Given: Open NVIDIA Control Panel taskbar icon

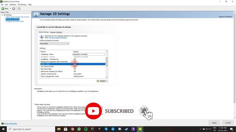Looking at the screenshot, I should (140, 129).
